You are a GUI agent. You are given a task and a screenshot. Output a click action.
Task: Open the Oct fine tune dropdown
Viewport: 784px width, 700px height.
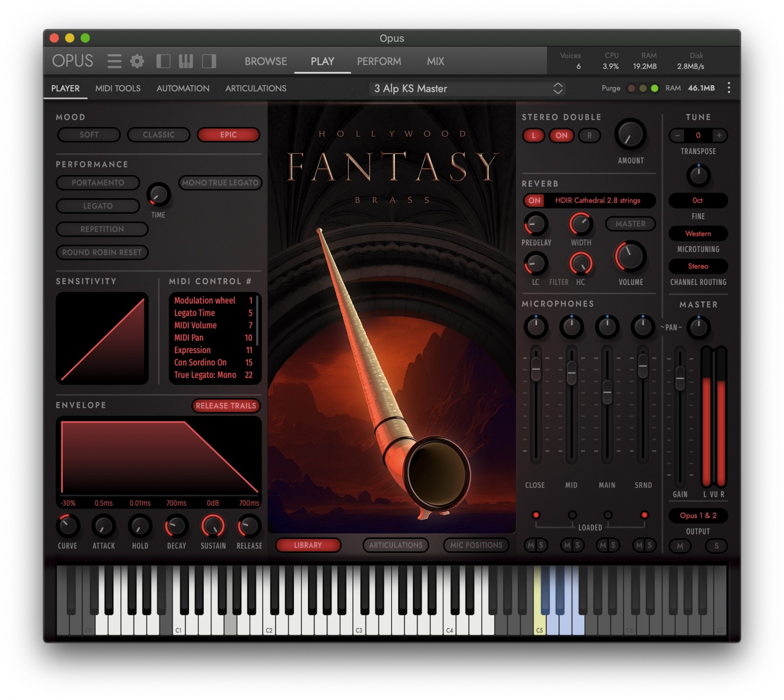click(x=698, y=201)
